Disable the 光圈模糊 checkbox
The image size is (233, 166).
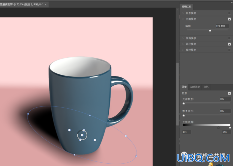tap(229, 19)
